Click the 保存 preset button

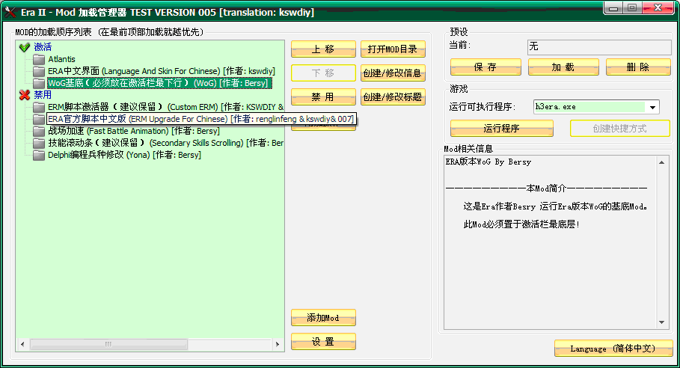[486, 67]
